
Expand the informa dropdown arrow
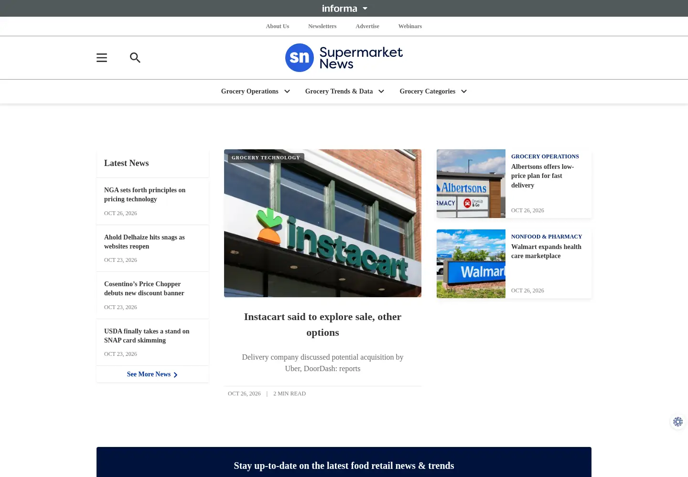tap(365, 9)
